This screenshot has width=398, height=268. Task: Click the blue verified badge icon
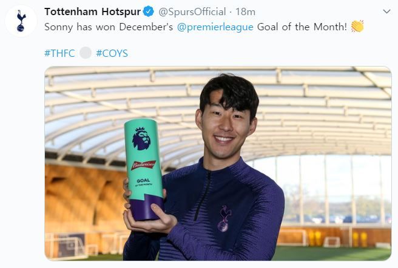point(148,11)
